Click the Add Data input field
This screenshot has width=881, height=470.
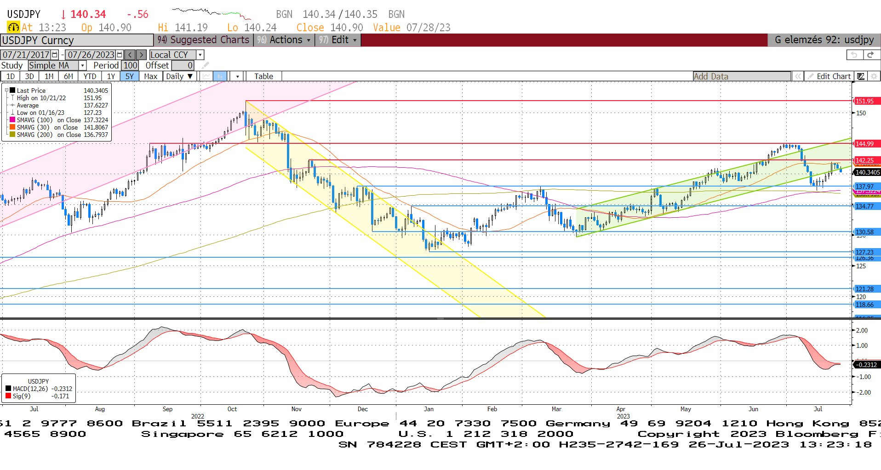[742, 76]
